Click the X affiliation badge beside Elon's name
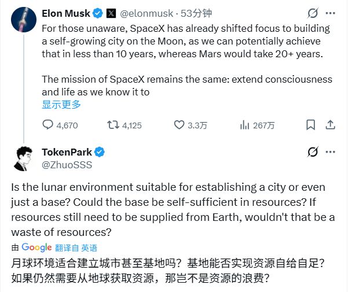348x292 pixels. tap(112, 12)
